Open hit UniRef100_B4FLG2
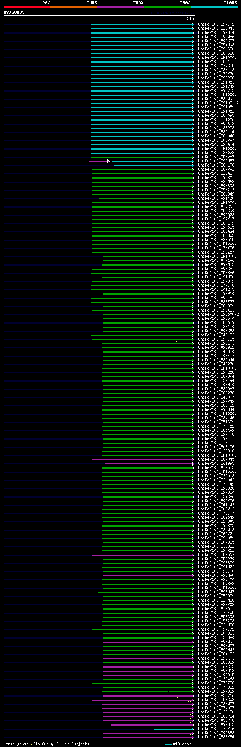The image size is (241, 747). [216, 335]
